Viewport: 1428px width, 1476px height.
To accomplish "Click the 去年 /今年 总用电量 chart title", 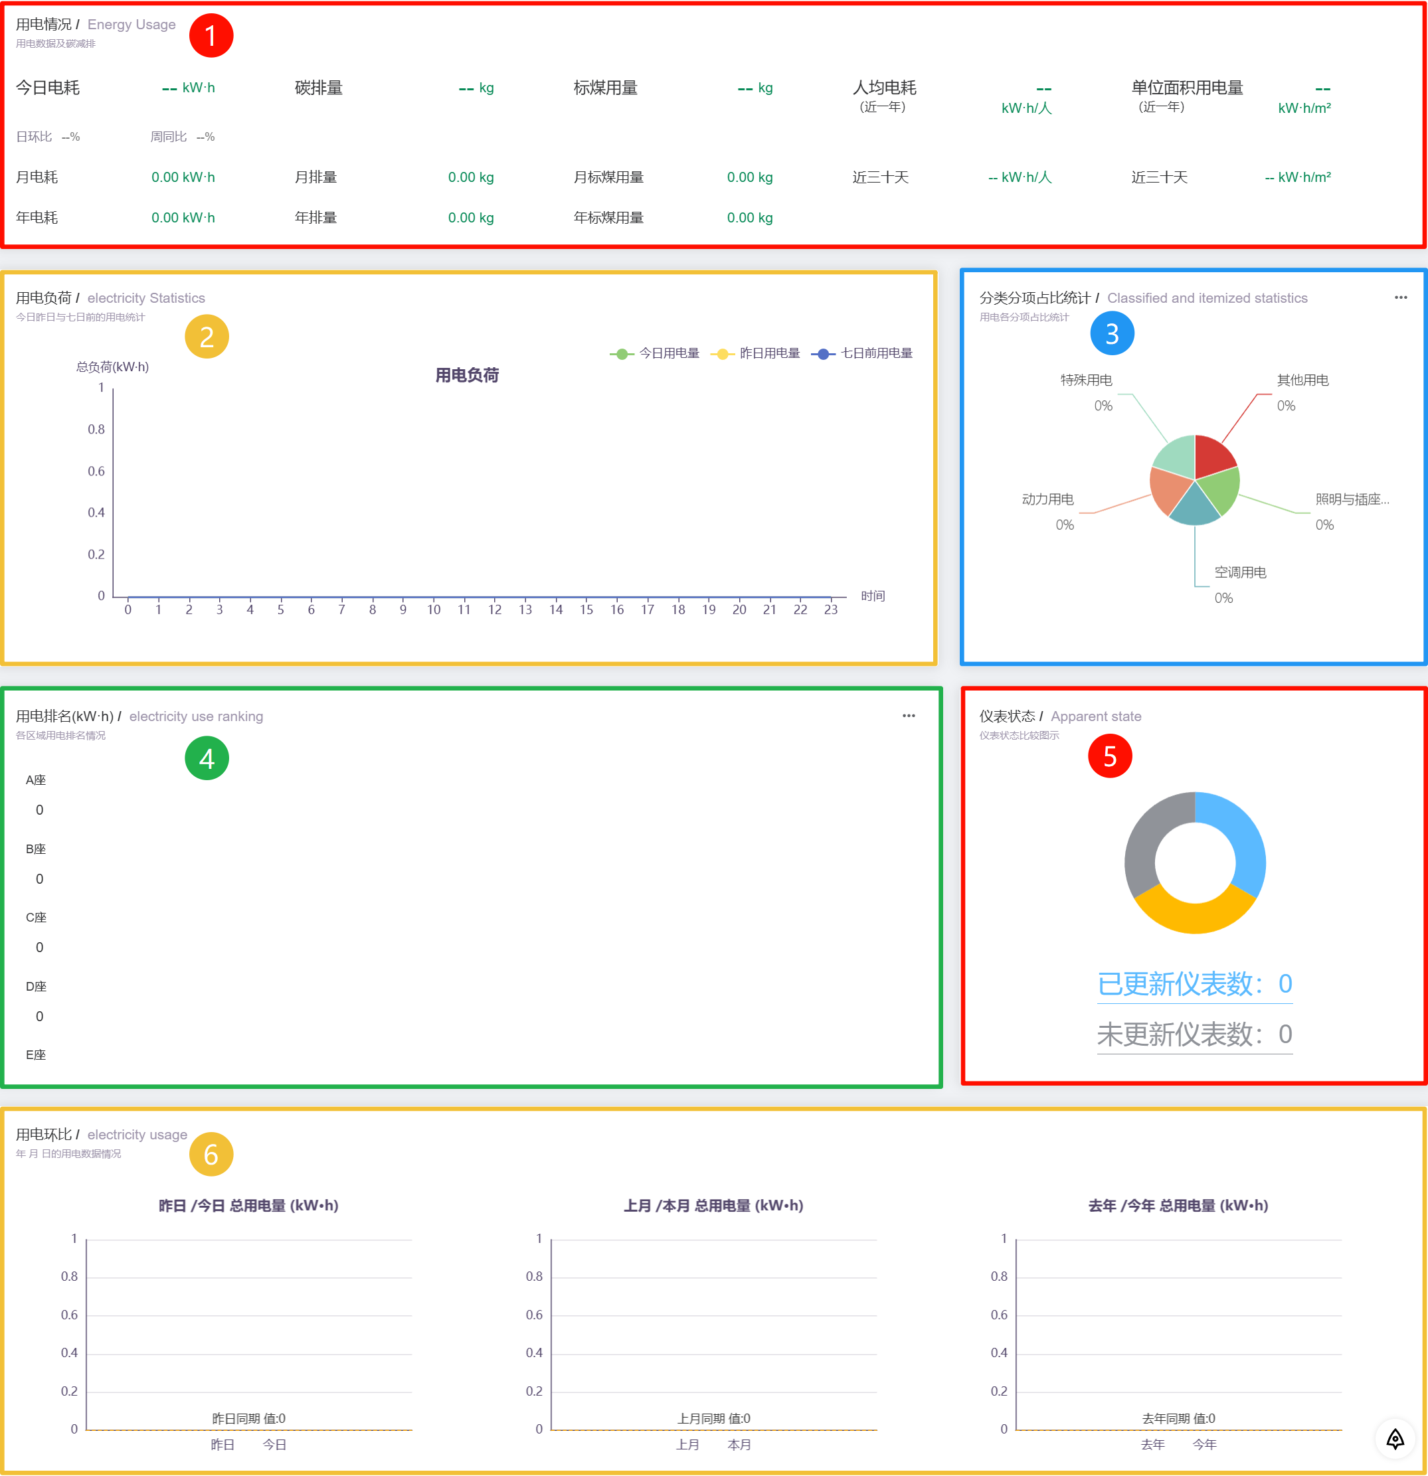I will pyautogui.click(x=1178, y=1206).
